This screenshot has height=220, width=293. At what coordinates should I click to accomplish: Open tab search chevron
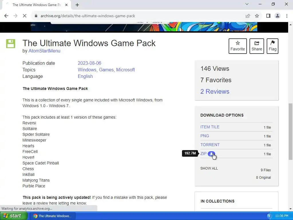coord(247,4)
